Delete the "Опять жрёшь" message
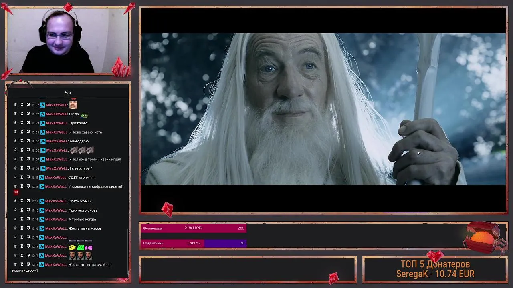The image size is (513, 288). pos(16,201)
